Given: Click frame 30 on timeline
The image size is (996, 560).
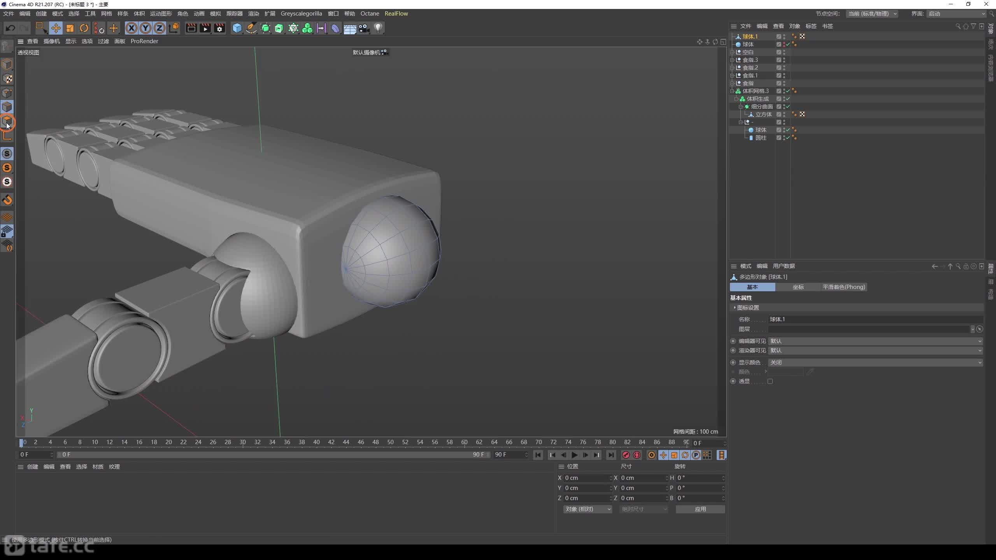Looking at the screenshot, I should coord(243,442).
